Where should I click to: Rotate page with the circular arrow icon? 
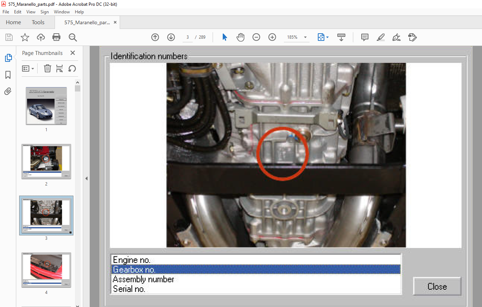(72, 68)
